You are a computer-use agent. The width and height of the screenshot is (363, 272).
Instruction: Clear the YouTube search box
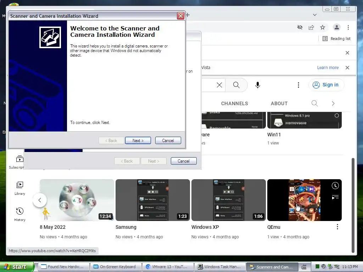[x=219, y=85]
